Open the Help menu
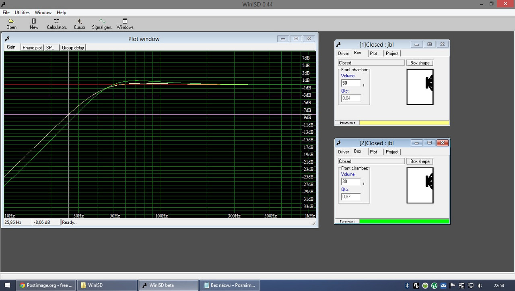Screen dimensions: 515x291 point(62,12)
